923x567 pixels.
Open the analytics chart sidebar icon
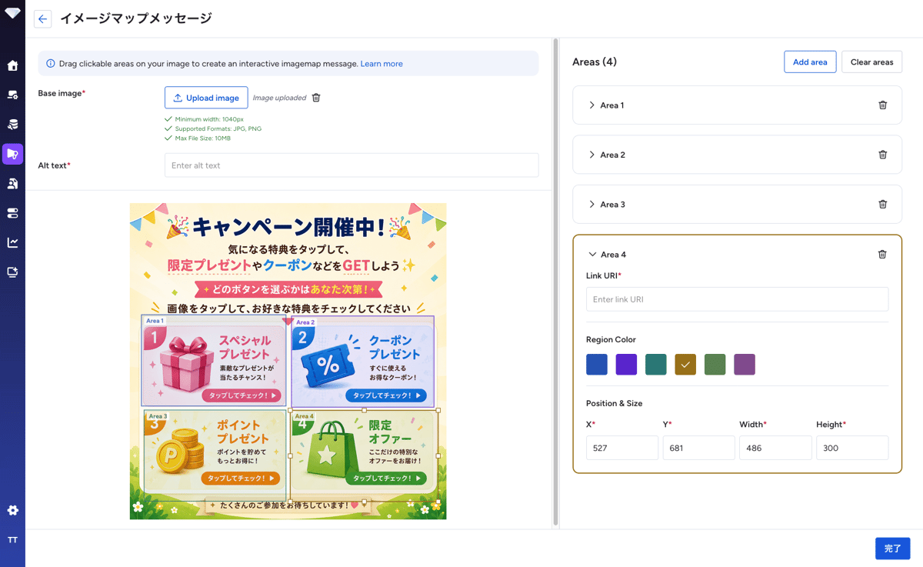12,242
